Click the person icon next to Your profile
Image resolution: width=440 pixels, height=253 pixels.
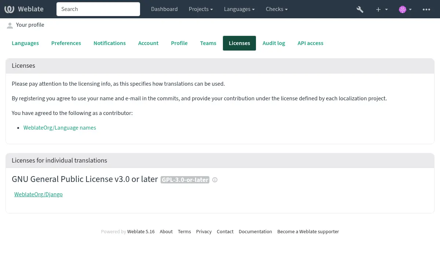(x=10, y=25)
